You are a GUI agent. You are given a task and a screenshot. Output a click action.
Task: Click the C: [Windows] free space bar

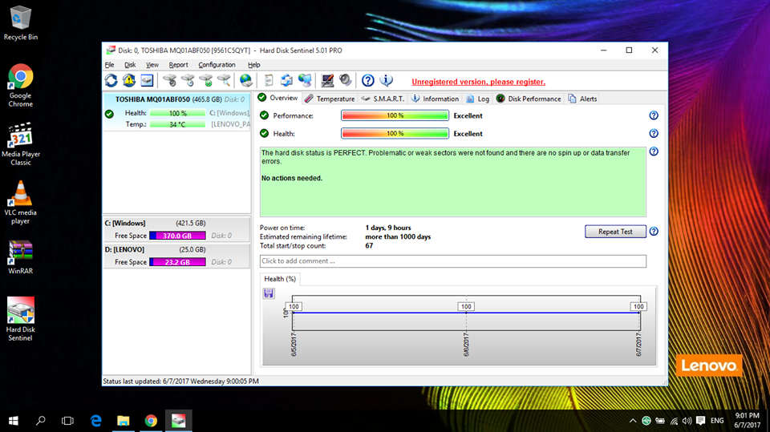(178, 236)
